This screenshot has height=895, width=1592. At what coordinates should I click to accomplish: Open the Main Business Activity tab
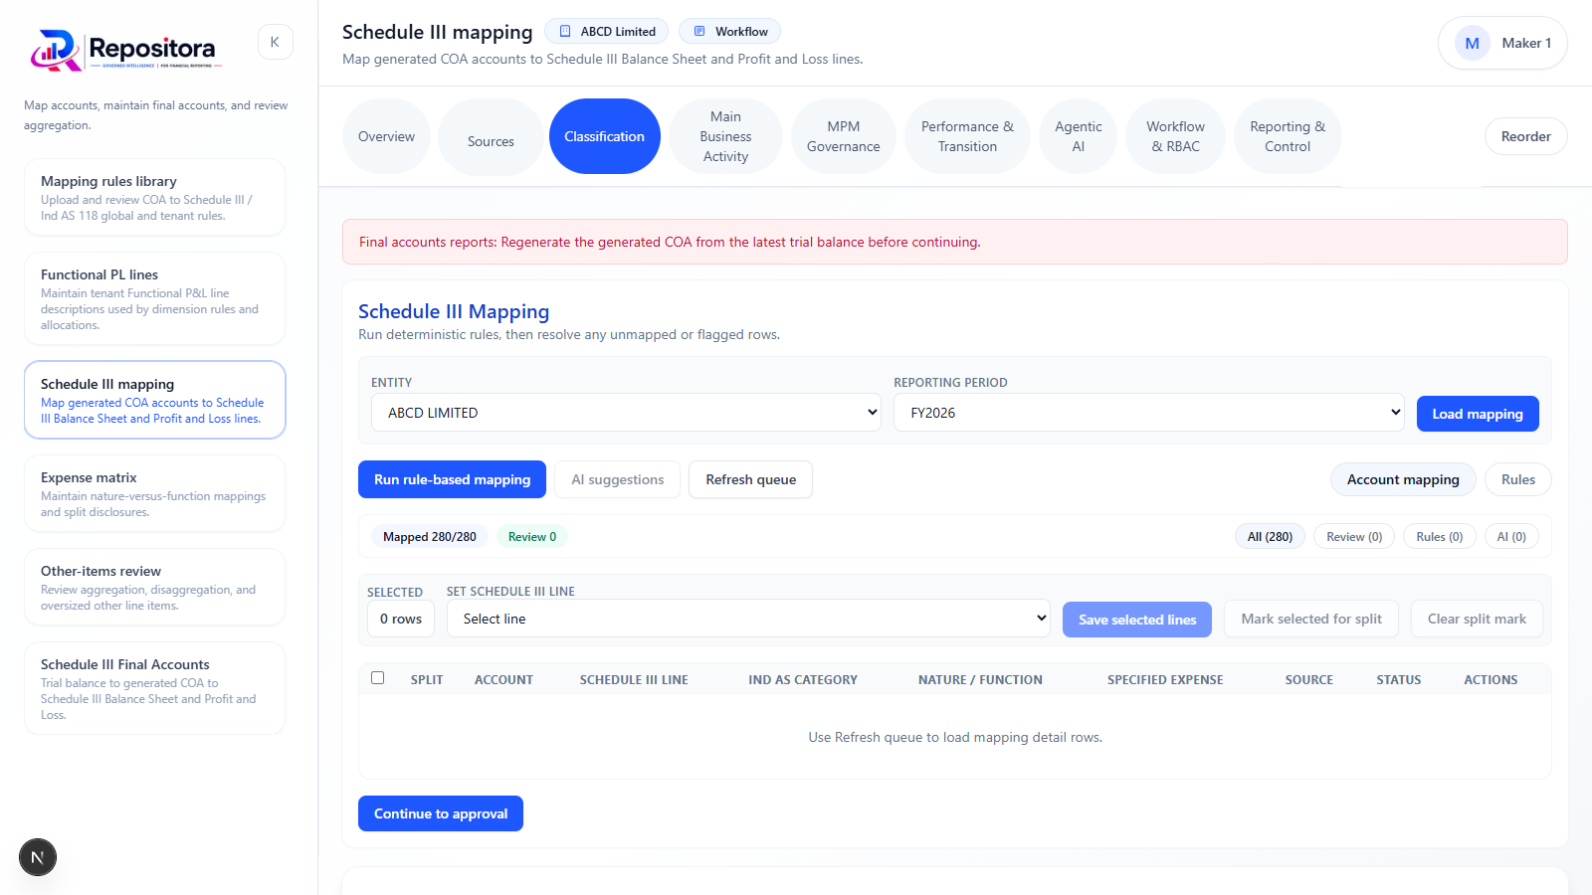725,136
